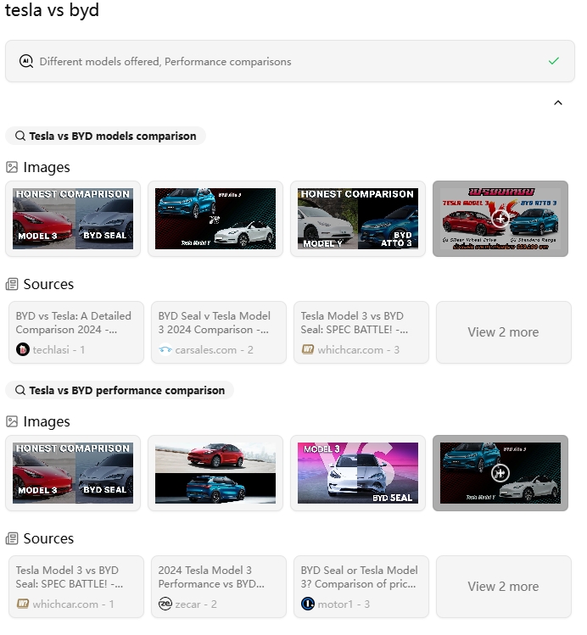Click the 'Different models offered, Performance comparisons' summary bar

click(x=290, y=61)
